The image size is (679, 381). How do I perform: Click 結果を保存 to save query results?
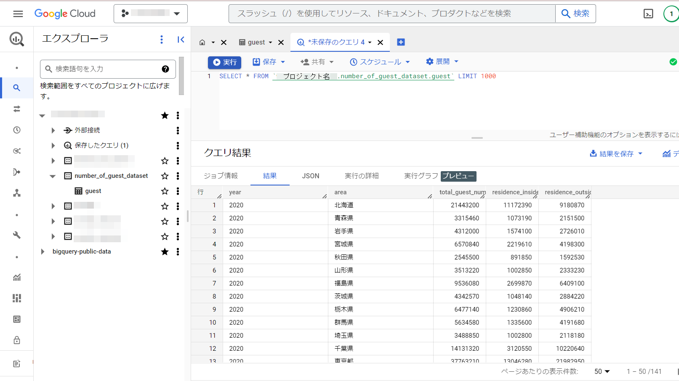tap(616, 153)
